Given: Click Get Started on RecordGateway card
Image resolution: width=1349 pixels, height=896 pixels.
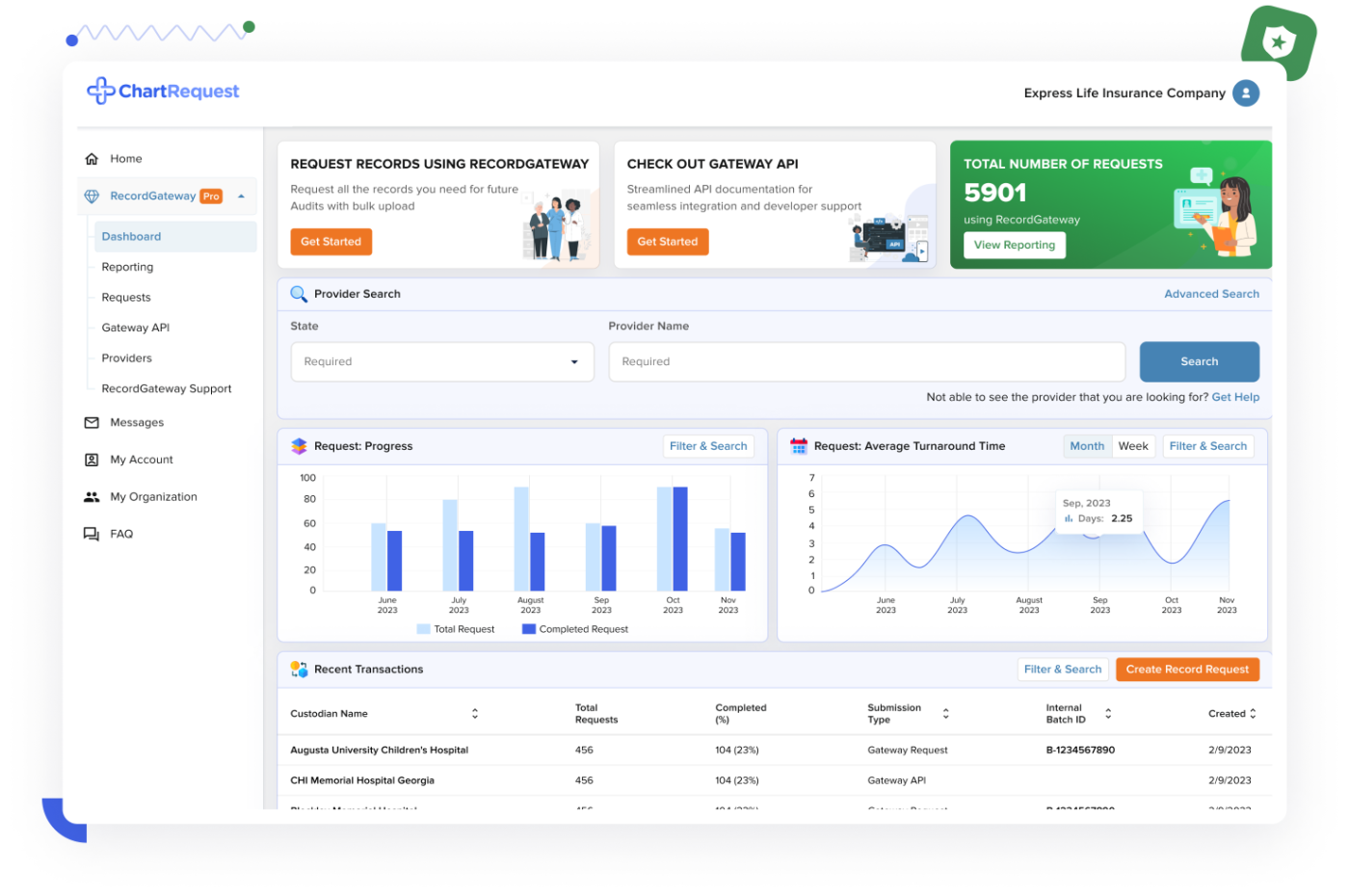Looking at the screenshot, I should click(331, 242).
